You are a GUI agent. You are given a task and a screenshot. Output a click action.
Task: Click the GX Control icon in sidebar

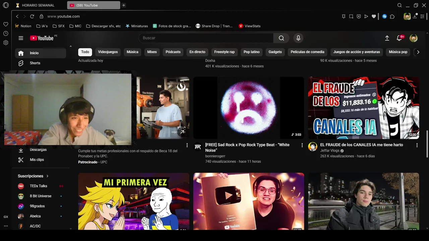click(x=6, y=217)
